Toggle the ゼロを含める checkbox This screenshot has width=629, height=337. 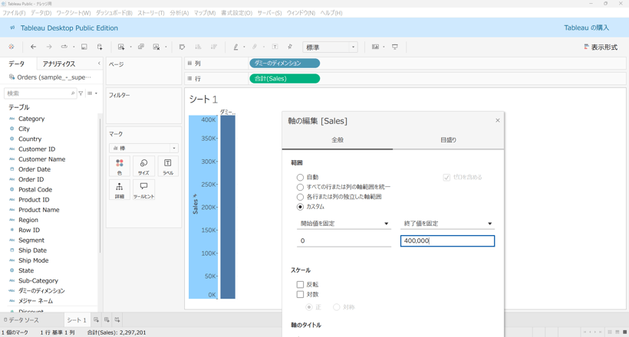(446, 177)
